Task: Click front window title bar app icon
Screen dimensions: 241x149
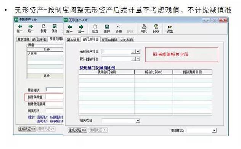Action: tap(66, 20)
